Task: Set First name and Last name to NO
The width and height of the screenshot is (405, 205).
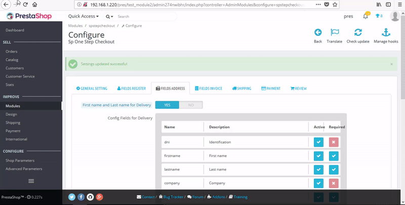Action: [x=191, y=105]
